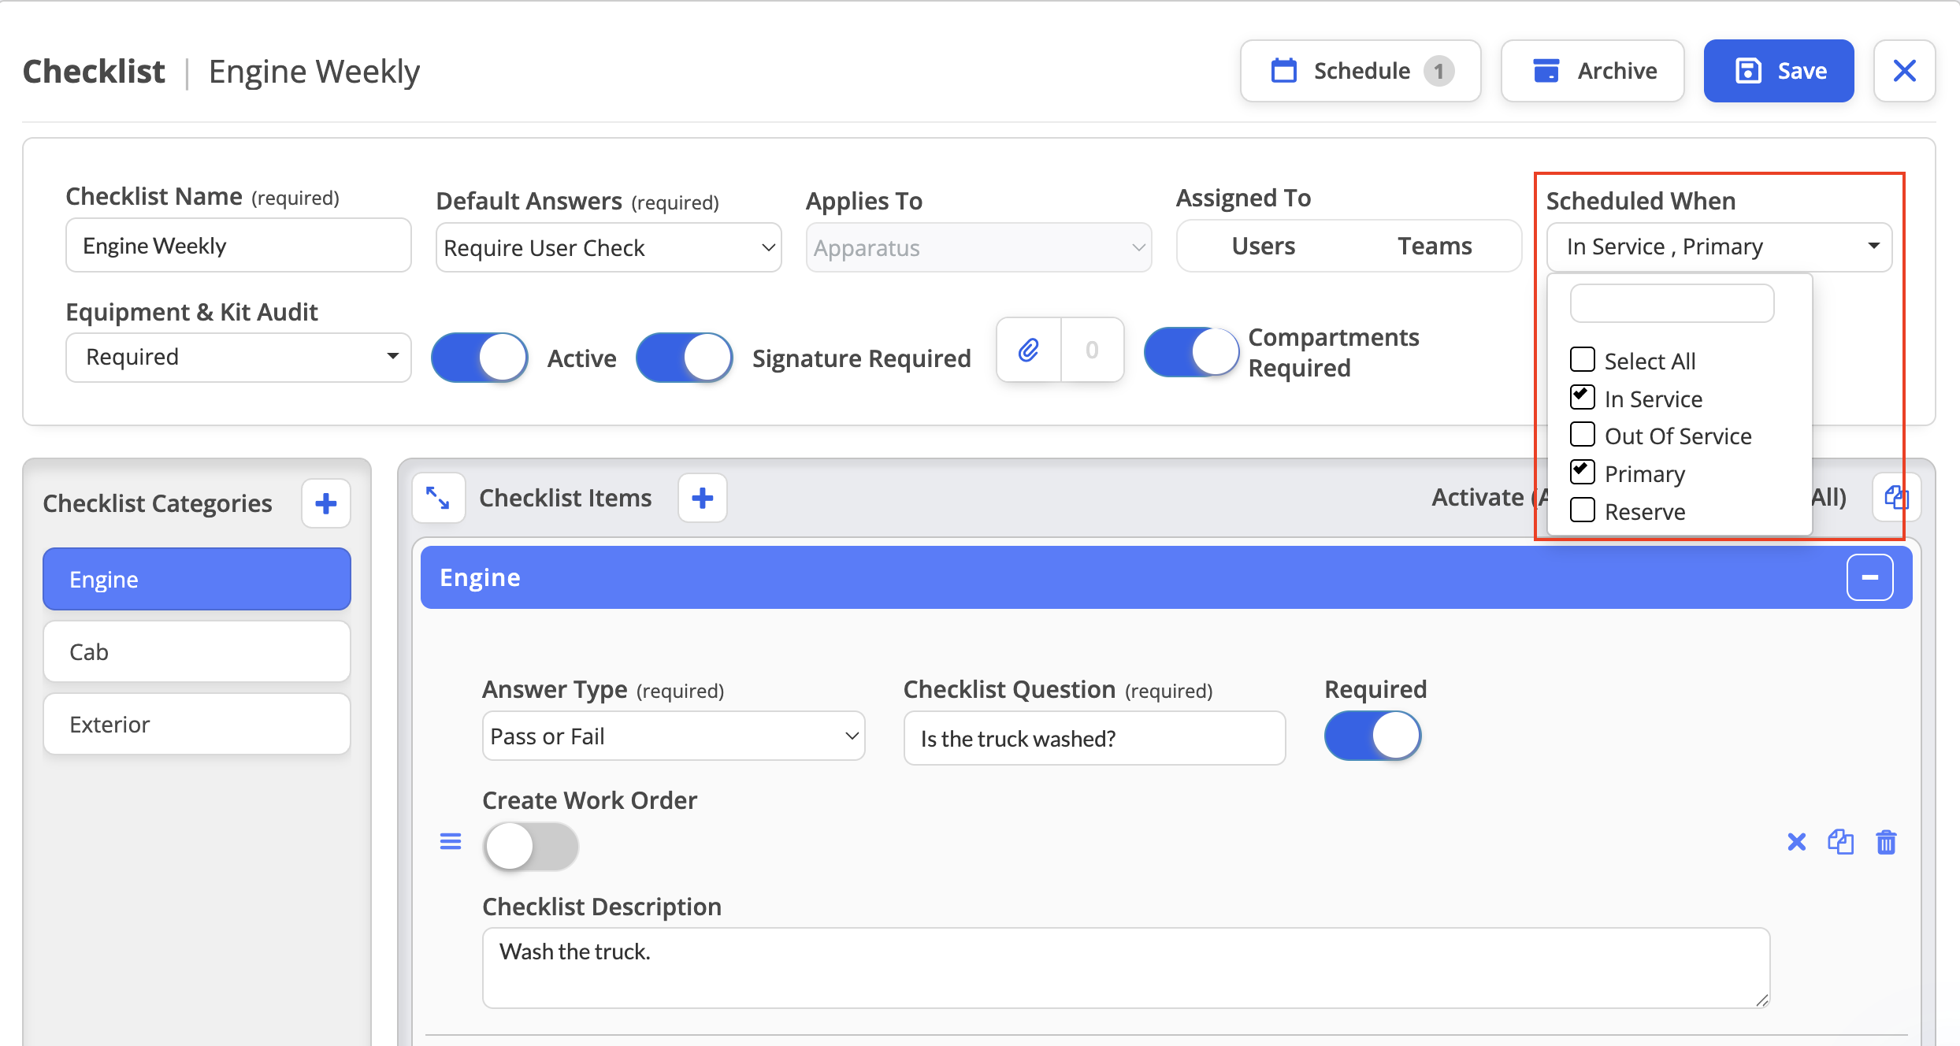Delete the checklist item with trash icon
Image resolution: width=1960 pixels, height=1046 pixels.
point(1886,842)
